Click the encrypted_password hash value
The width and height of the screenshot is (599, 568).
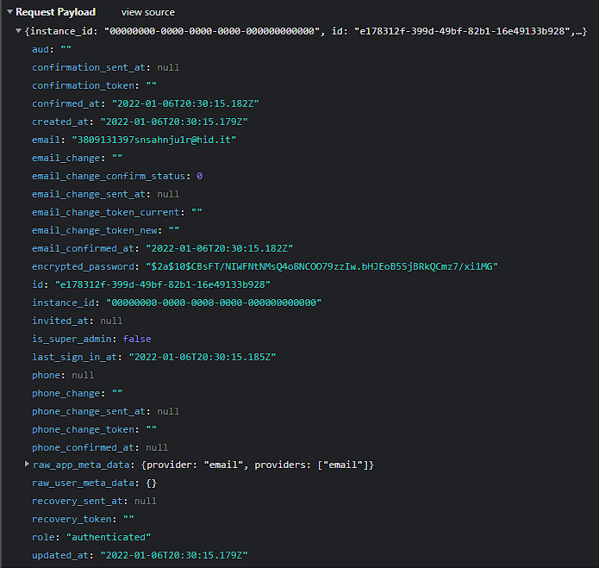coord(321,266)
